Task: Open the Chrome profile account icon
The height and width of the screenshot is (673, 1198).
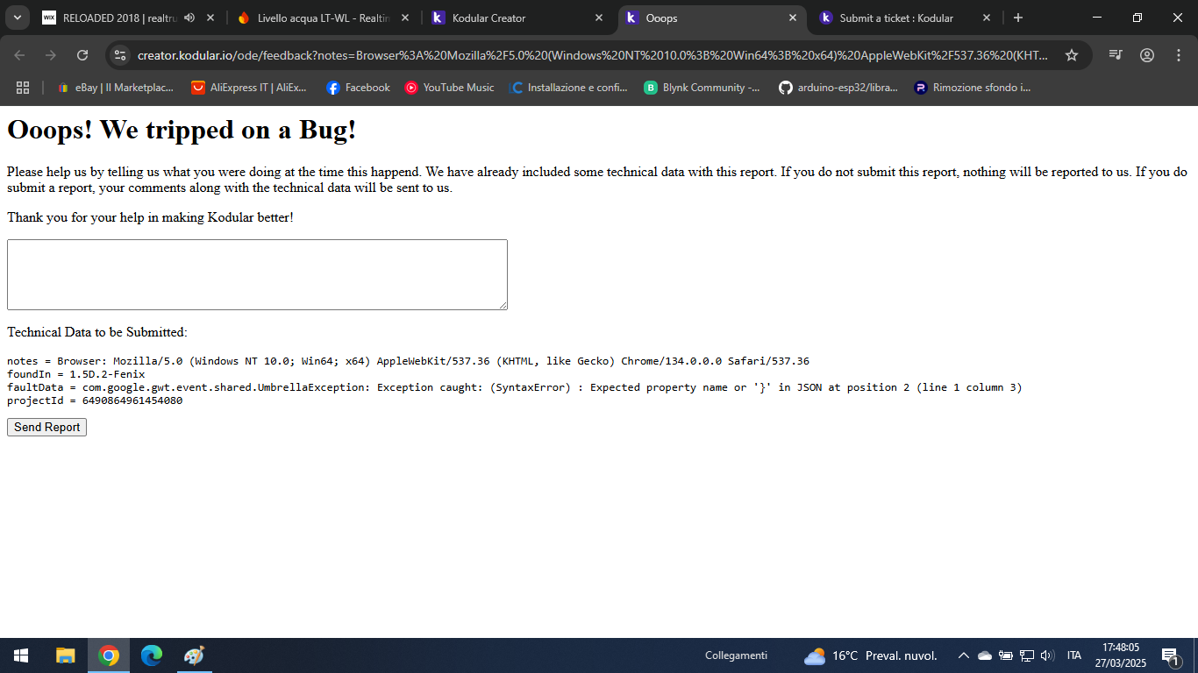Action: click(x=1147, y=54)
